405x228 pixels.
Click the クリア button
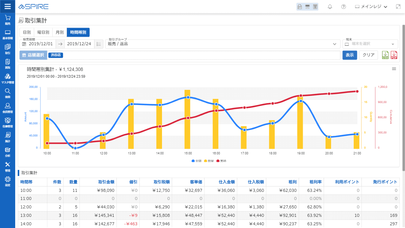tap(368, 55)
